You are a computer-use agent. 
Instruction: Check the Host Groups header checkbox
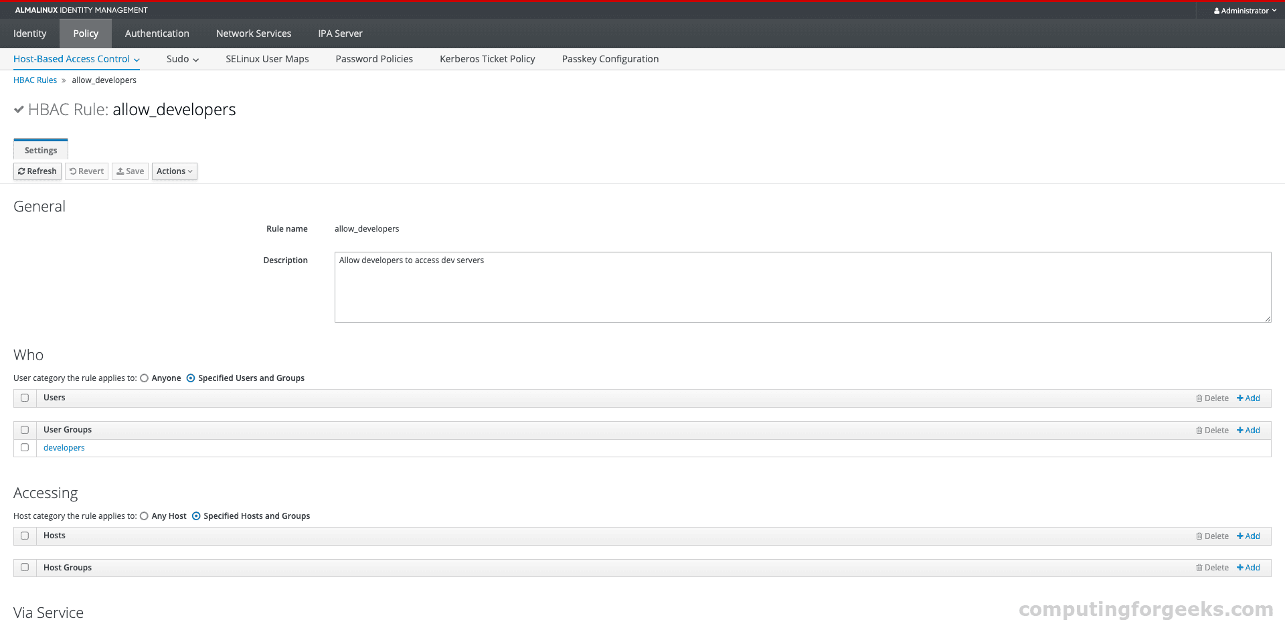[x=24, y=567]
